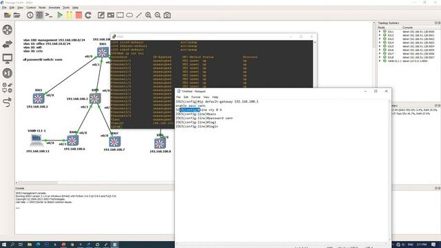This screenshot has width=441, height=248.
Task: Select the Add a link cable tool
Action: [8, 102]
